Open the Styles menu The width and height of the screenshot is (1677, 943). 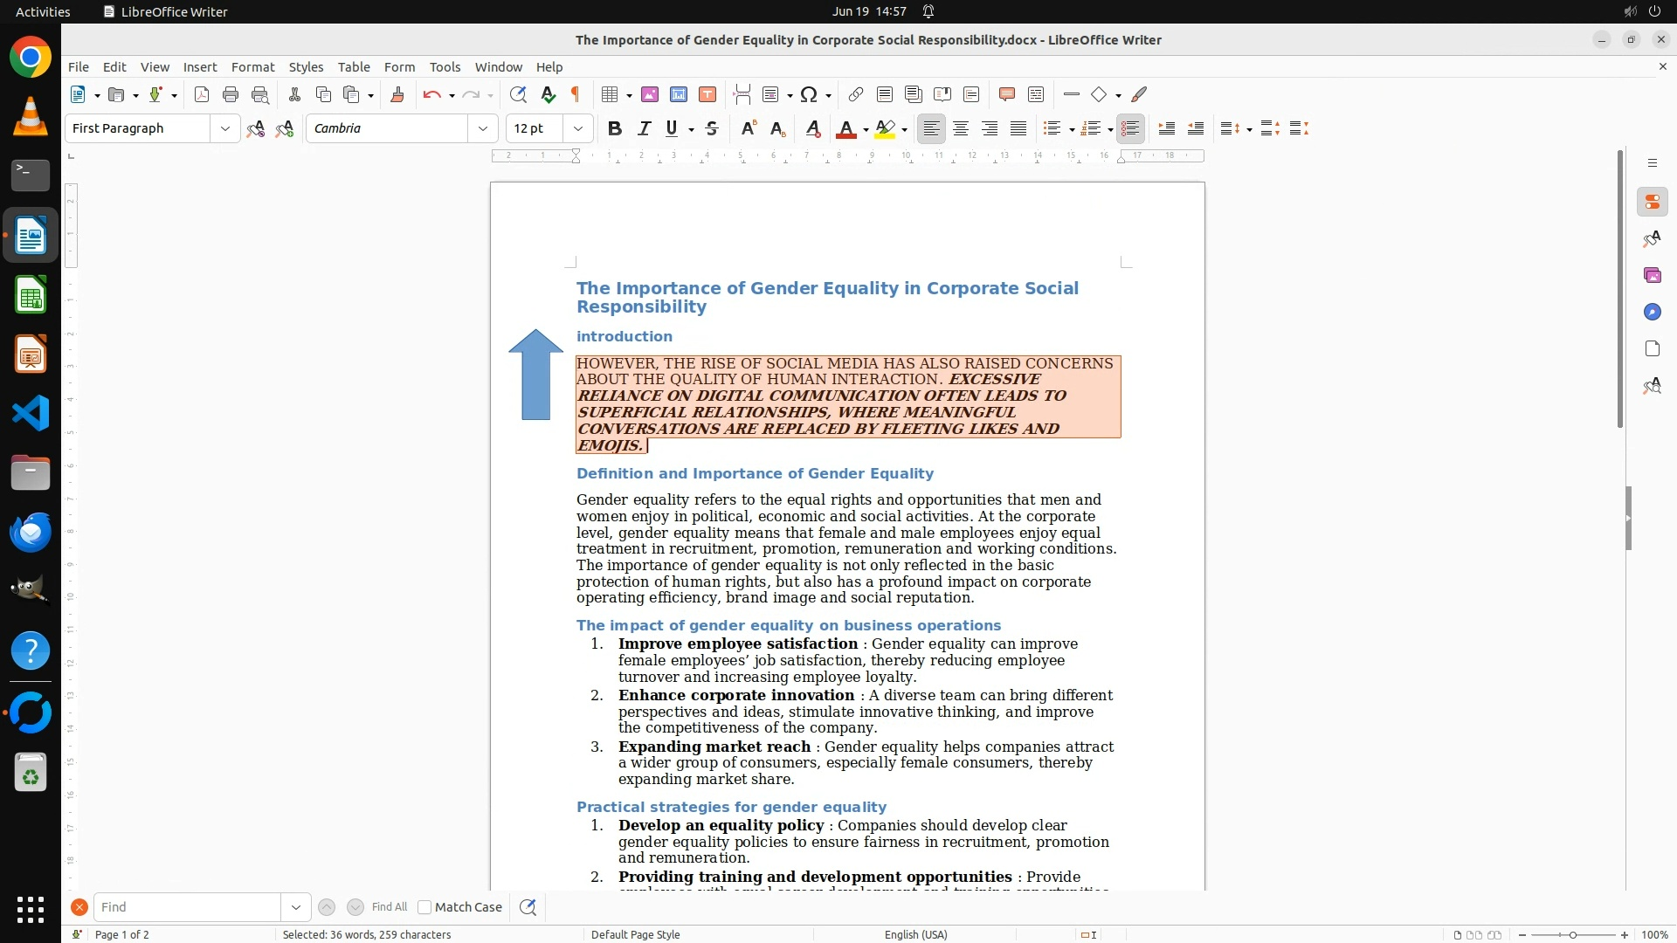pyautogui.click(x=306, y=67)
